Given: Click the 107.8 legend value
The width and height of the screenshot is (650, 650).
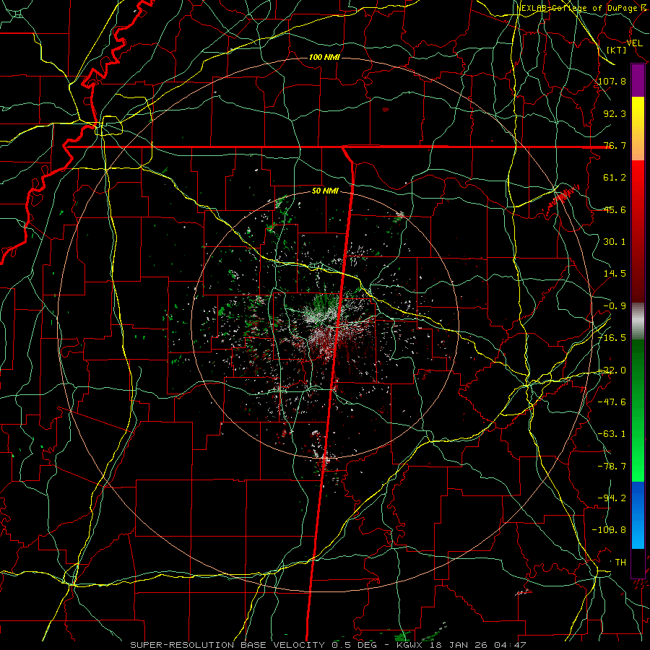Looking at the screenshot, I should coord(612,81).
